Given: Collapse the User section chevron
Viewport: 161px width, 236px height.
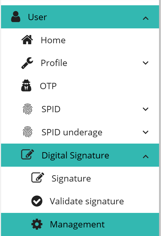Looking at the screenshot, I should pos(146,18).
